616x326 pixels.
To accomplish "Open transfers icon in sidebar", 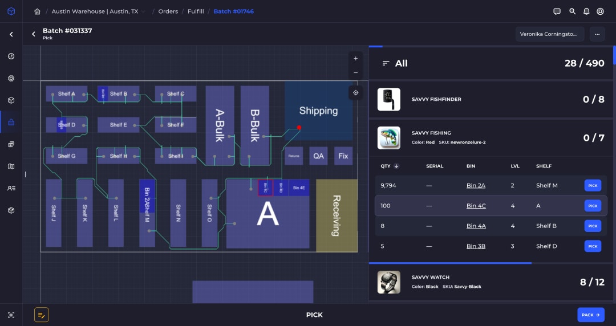I will pyautogui.click(x=11, y=144).
